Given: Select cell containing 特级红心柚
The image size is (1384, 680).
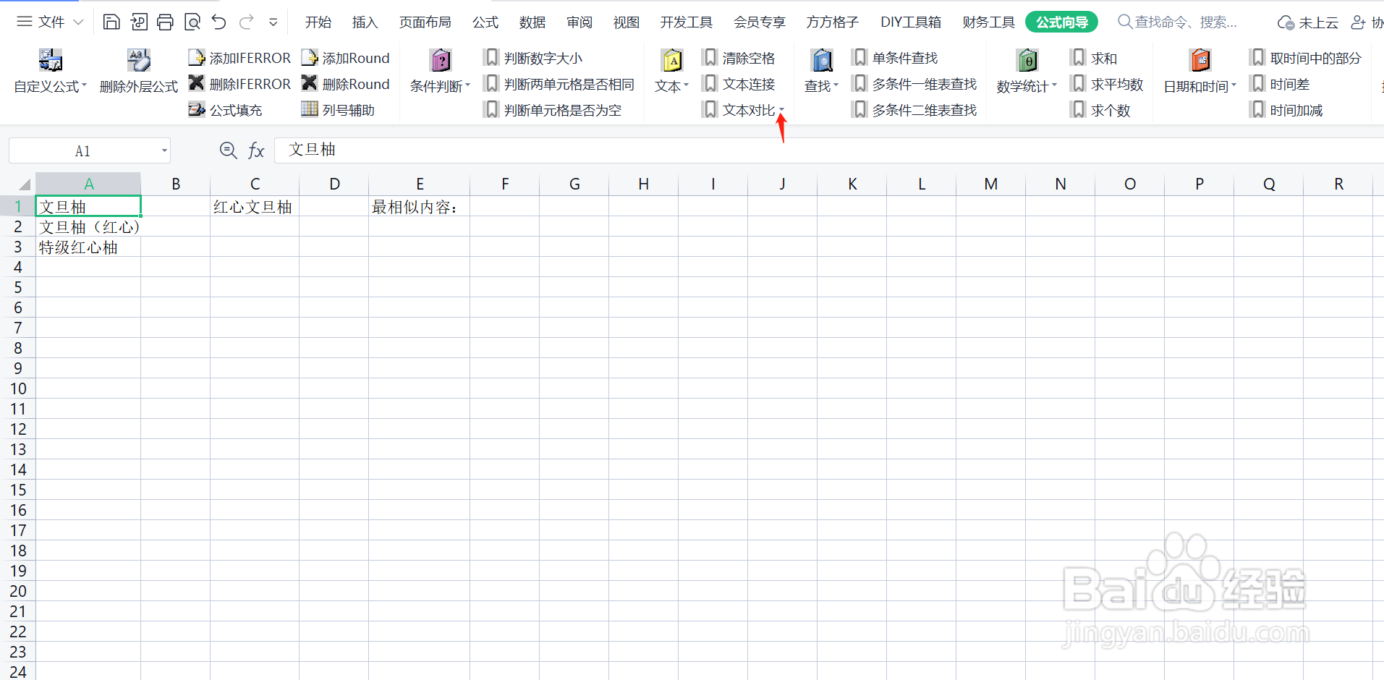Looking at the screenshot, I should [x=88, y=247].
